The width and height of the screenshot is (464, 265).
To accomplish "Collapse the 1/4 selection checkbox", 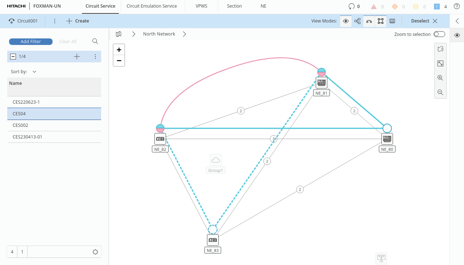I will [13, 57].
